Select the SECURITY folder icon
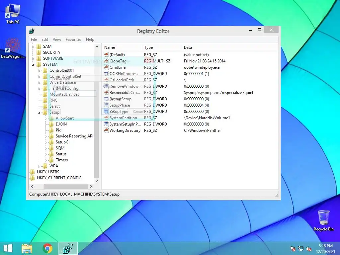 (x=39, y=52)
